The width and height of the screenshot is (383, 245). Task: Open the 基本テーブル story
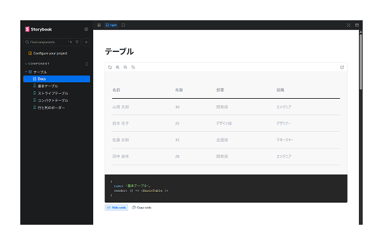46,86
